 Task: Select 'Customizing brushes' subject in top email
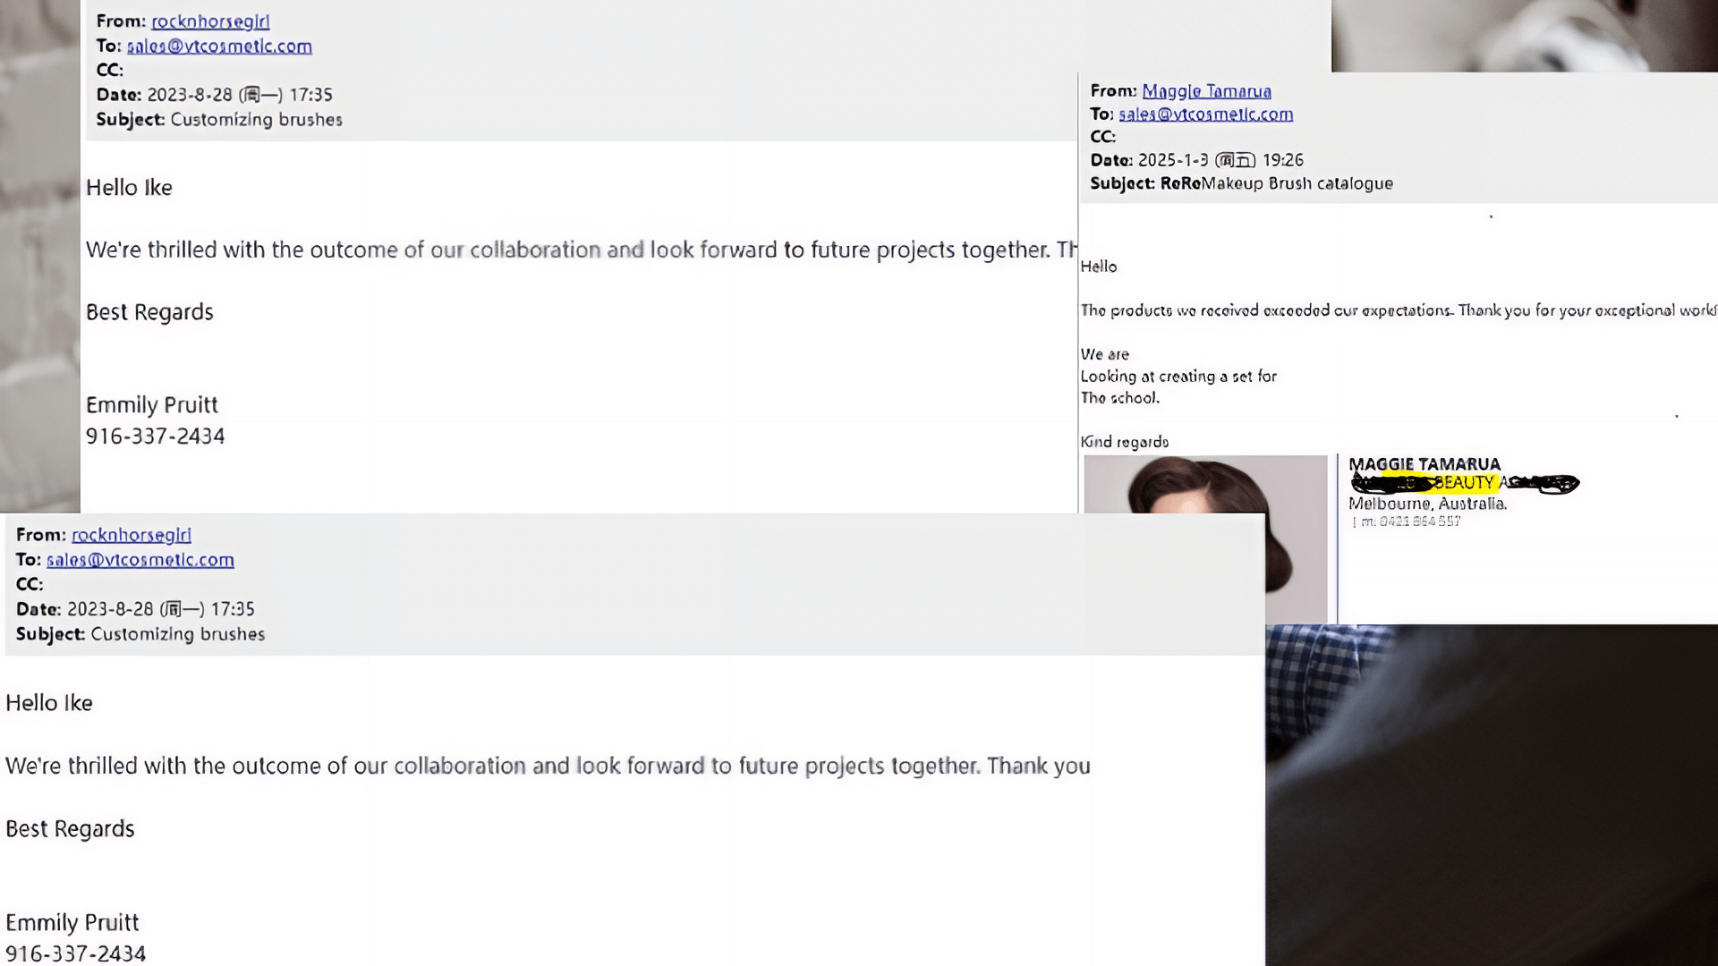pyautogui.click(x=256, y=120)
